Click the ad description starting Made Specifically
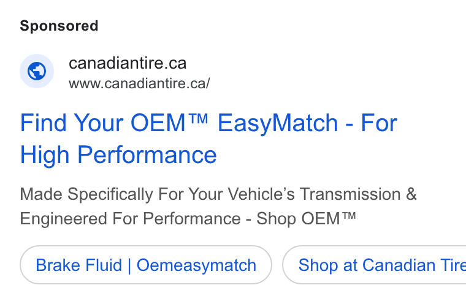Viewport: 466px width, 304px height. pyautogui.click(x=218, y=207)
